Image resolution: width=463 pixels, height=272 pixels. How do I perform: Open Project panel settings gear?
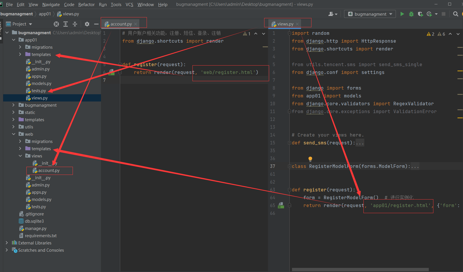87,24
